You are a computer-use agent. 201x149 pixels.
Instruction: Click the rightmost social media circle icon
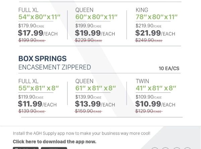[x=188, y=148]
